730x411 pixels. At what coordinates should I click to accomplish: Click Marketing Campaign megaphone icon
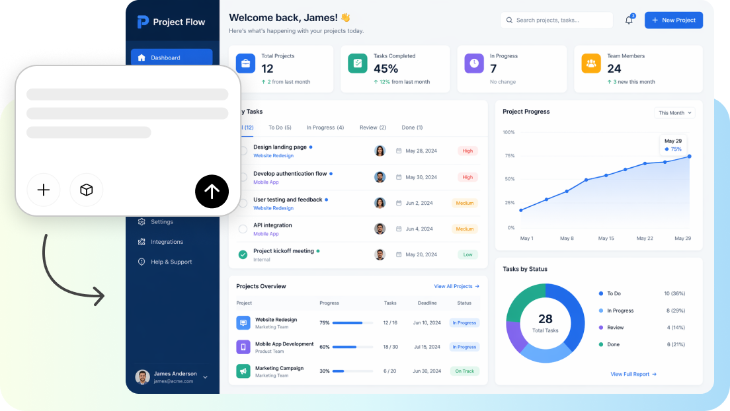point(243,371)
